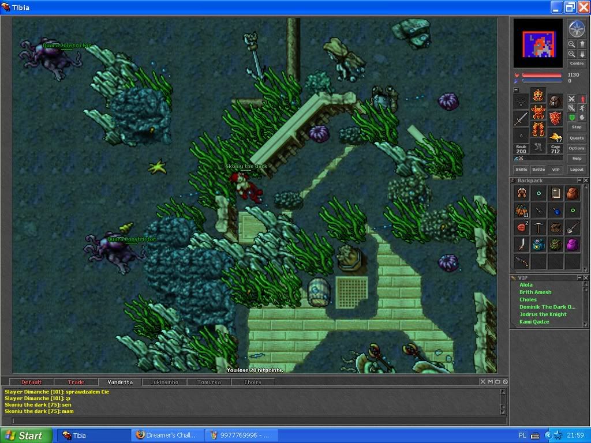Open the Help window
The height and width of the screenshot is (443, 591).
pos(577,159)
